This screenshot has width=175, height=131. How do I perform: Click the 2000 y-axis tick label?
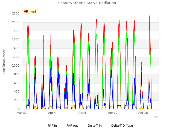point(16,22)
